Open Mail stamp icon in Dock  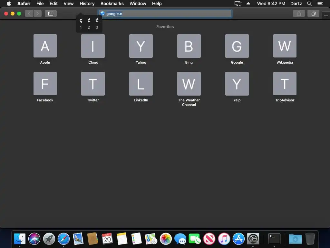pos(78,239)
